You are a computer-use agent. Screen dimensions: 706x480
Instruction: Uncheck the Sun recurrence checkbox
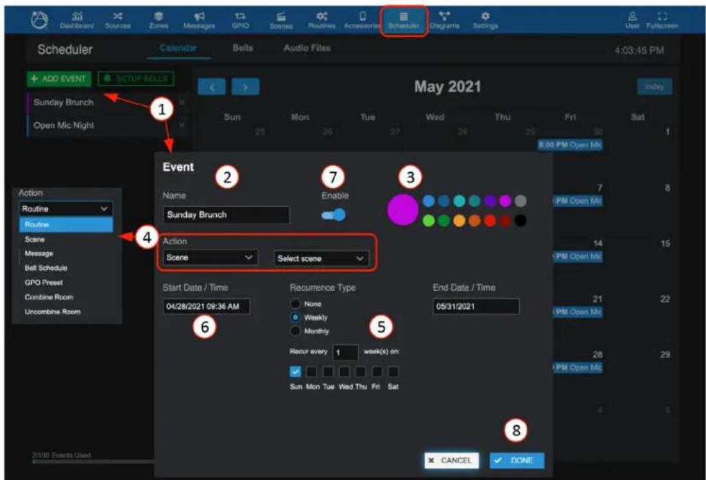point(295,372)
